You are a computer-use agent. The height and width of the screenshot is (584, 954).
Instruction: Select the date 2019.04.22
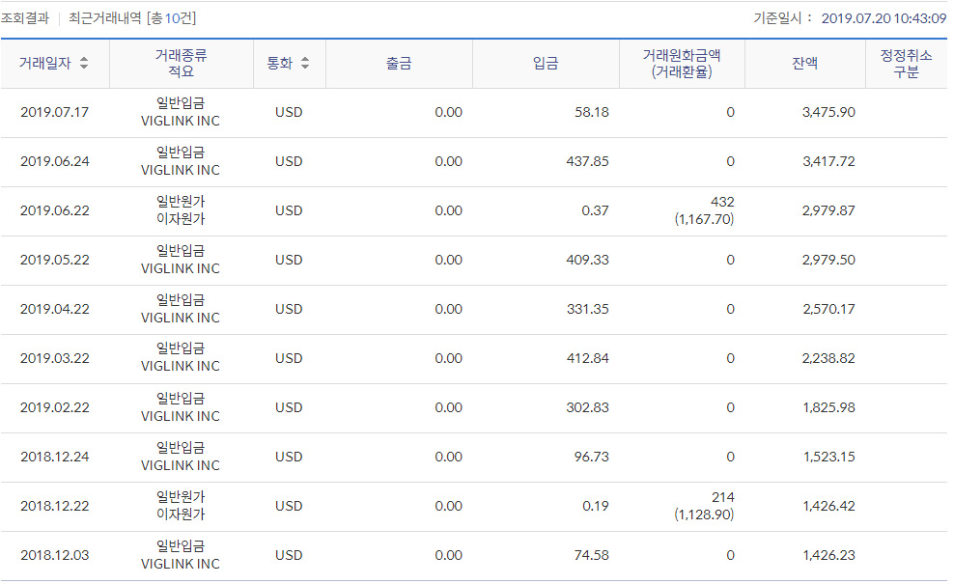[x=55, y=309]
